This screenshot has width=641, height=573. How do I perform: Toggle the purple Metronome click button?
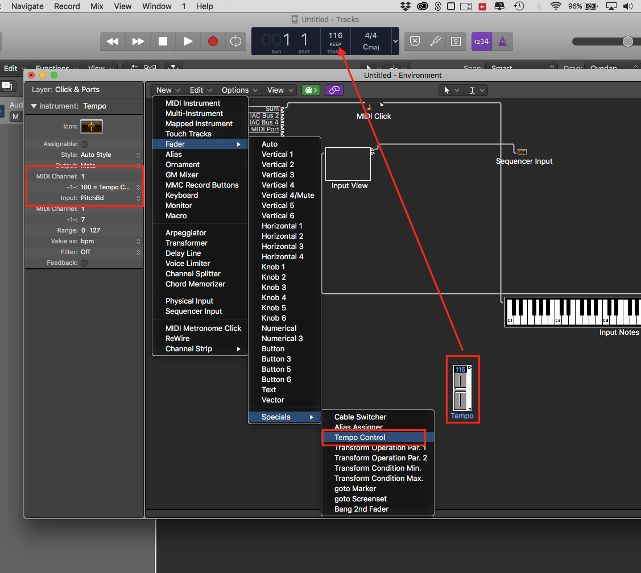pyautogui.click(x=502, y=41)
